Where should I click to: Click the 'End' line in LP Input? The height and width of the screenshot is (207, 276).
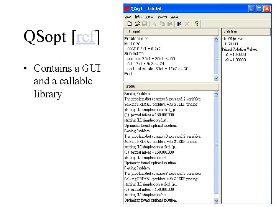128,74
